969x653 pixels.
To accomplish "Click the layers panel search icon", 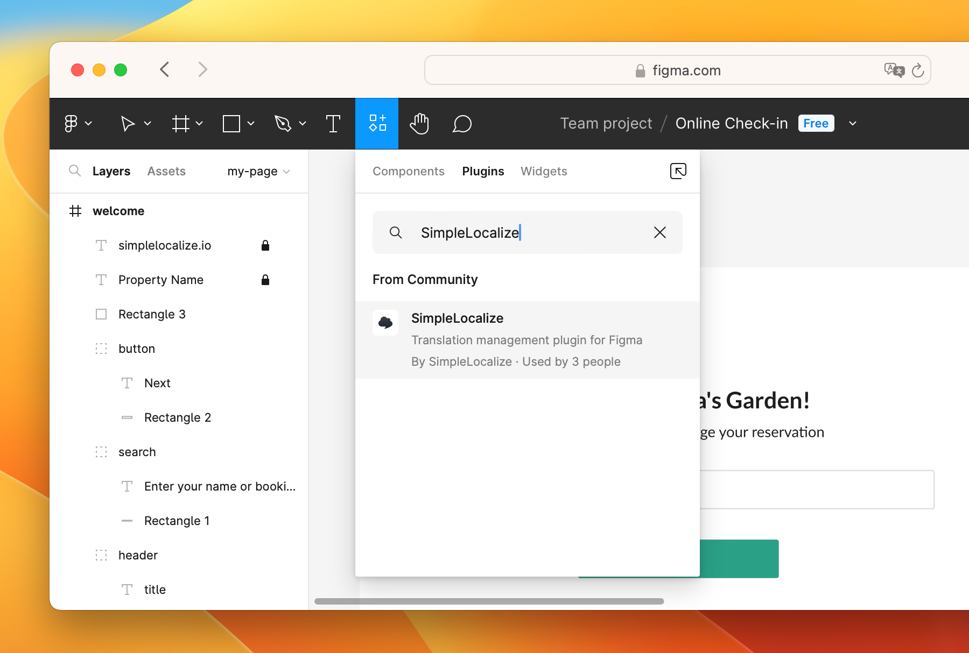I will pyautogui.click(x=75, y=171).
